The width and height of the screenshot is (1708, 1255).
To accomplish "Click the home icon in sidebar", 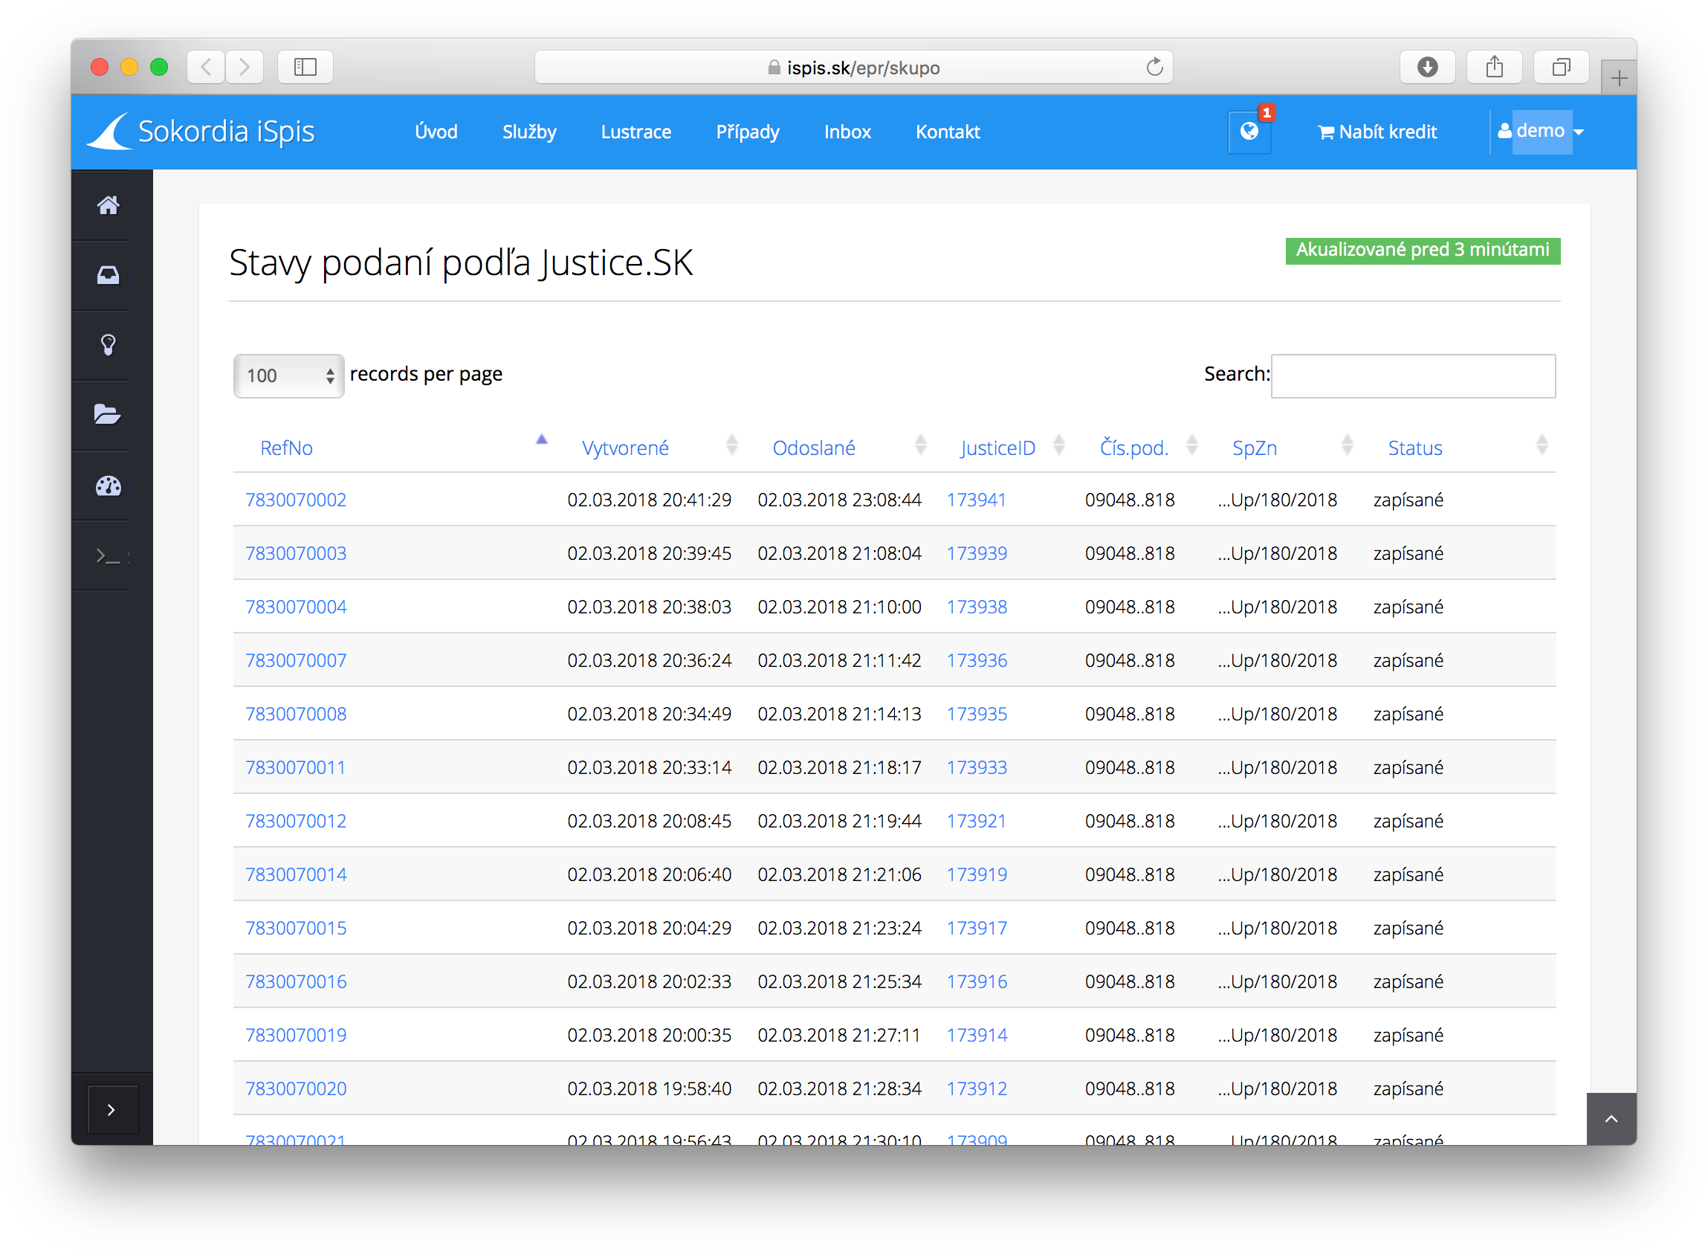I will [x=108, y=205].
